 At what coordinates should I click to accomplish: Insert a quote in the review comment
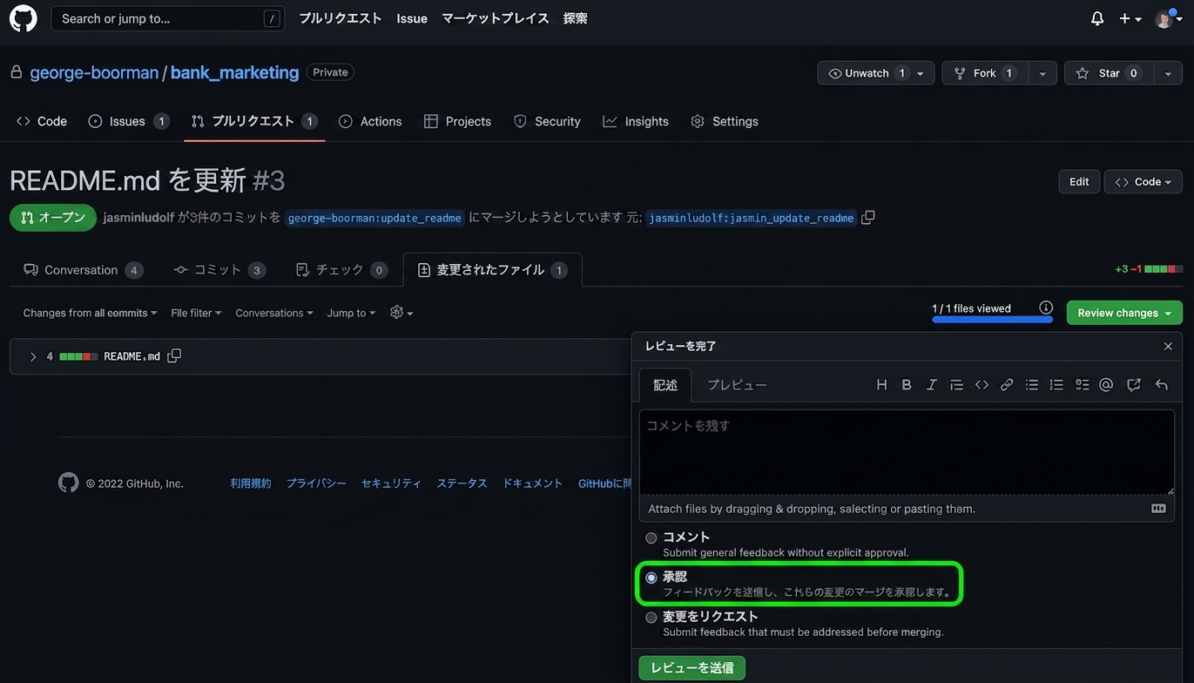pos(956,385)
